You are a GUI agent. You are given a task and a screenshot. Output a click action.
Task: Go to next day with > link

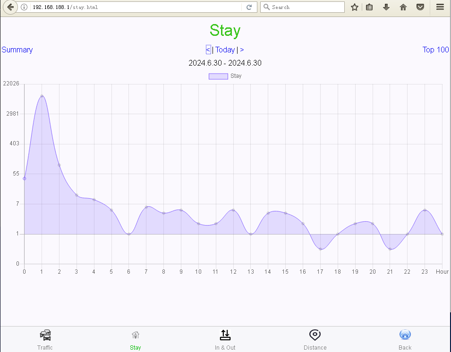point(242,50)
